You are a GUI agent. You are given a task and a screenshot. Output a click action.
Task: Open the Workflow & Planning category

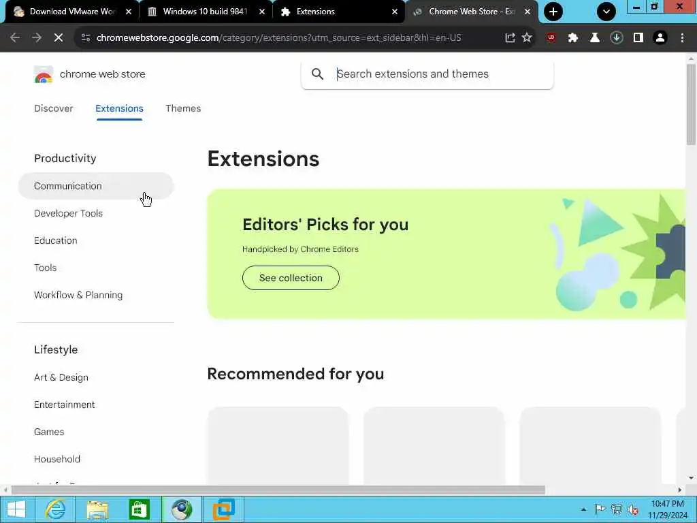click(78, 295)
